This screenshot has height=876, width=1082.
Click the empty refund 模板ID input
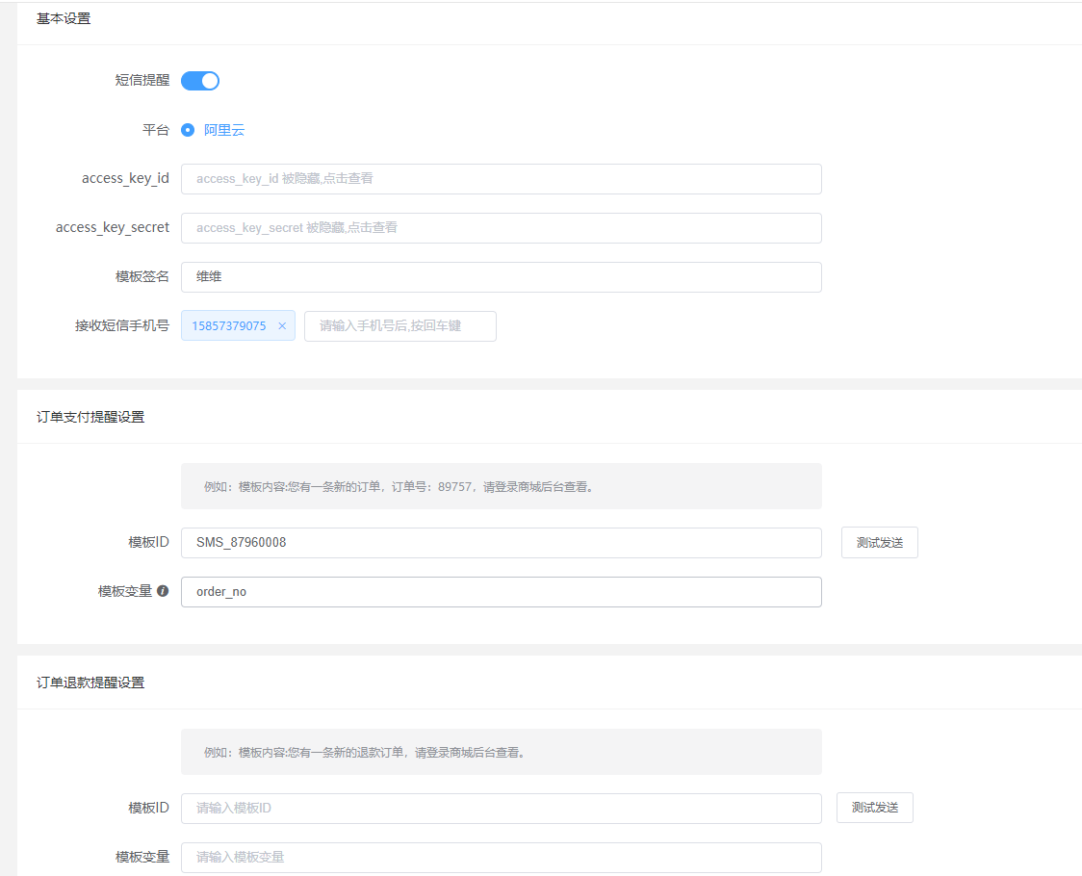[x=501, y=809]
